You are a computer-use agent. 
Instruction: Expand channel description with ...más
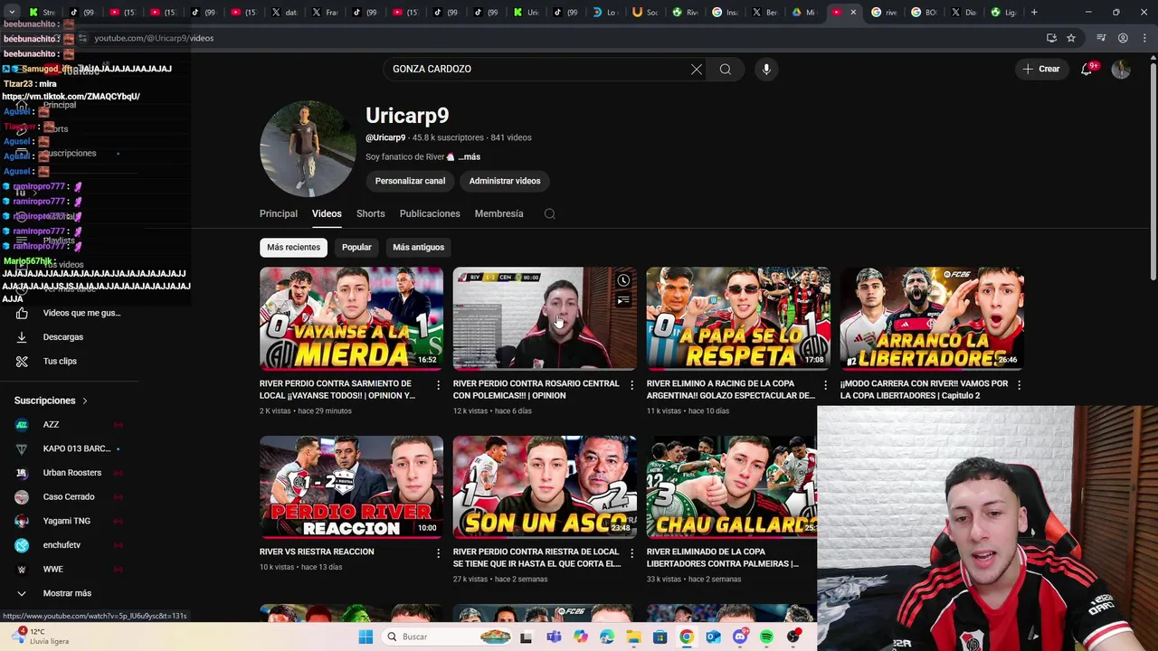point(469,156)
